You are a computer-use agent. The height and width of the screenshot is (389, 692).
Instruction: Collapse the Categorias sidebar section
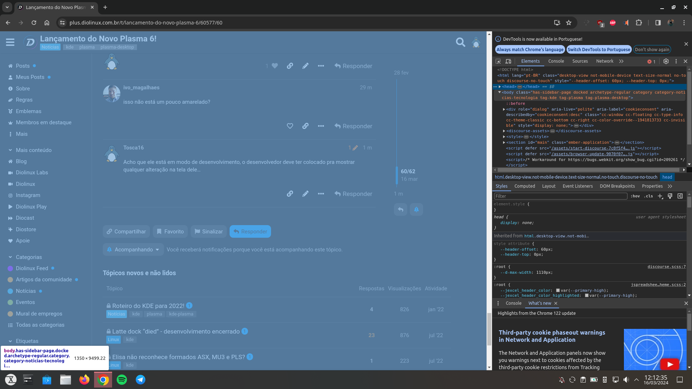point(10,257)
